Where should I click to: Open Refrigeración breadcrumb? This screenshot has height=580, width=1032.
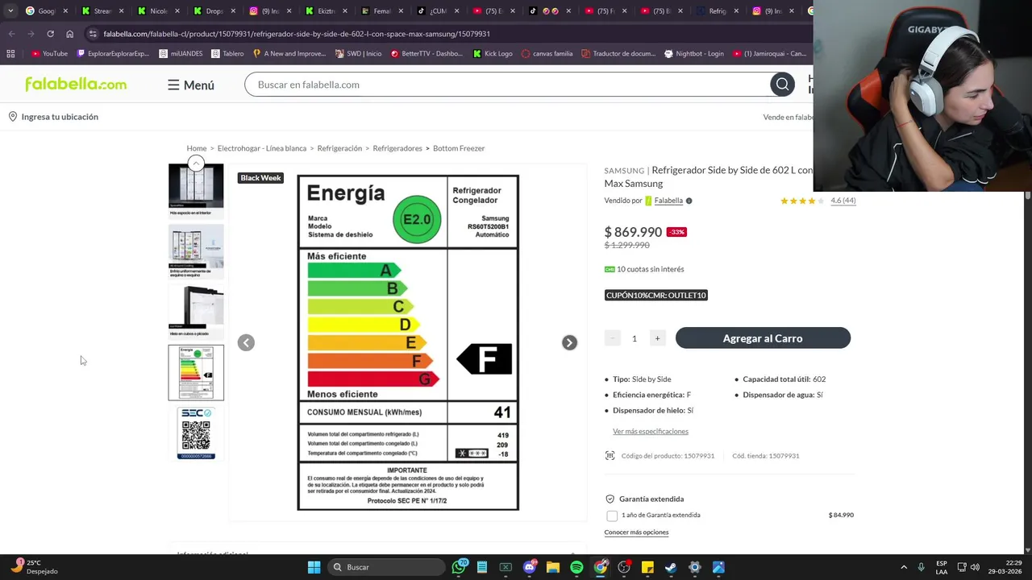pos(339,148)
